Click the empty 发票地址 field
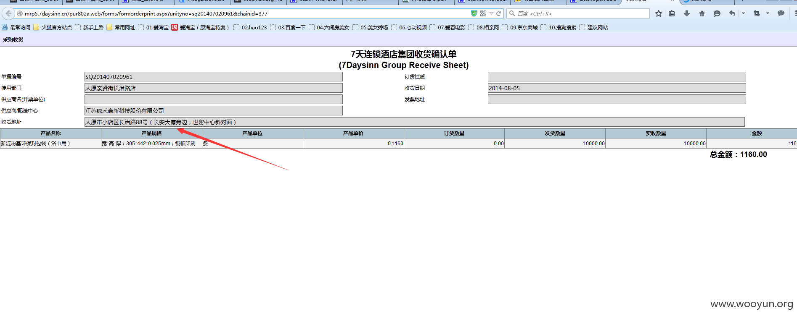 (617, 99)
